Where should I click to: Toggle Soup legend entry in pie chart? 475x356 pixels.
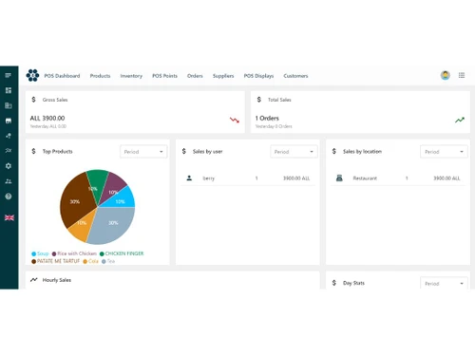point(40,253)
